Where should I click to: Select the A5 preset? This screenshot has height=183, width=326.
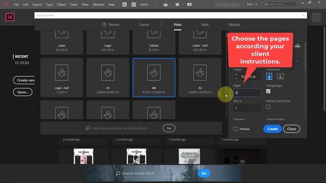pyautogui.click(x=107, y=77)
